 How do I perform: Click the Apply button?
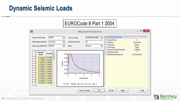point(123,90)
